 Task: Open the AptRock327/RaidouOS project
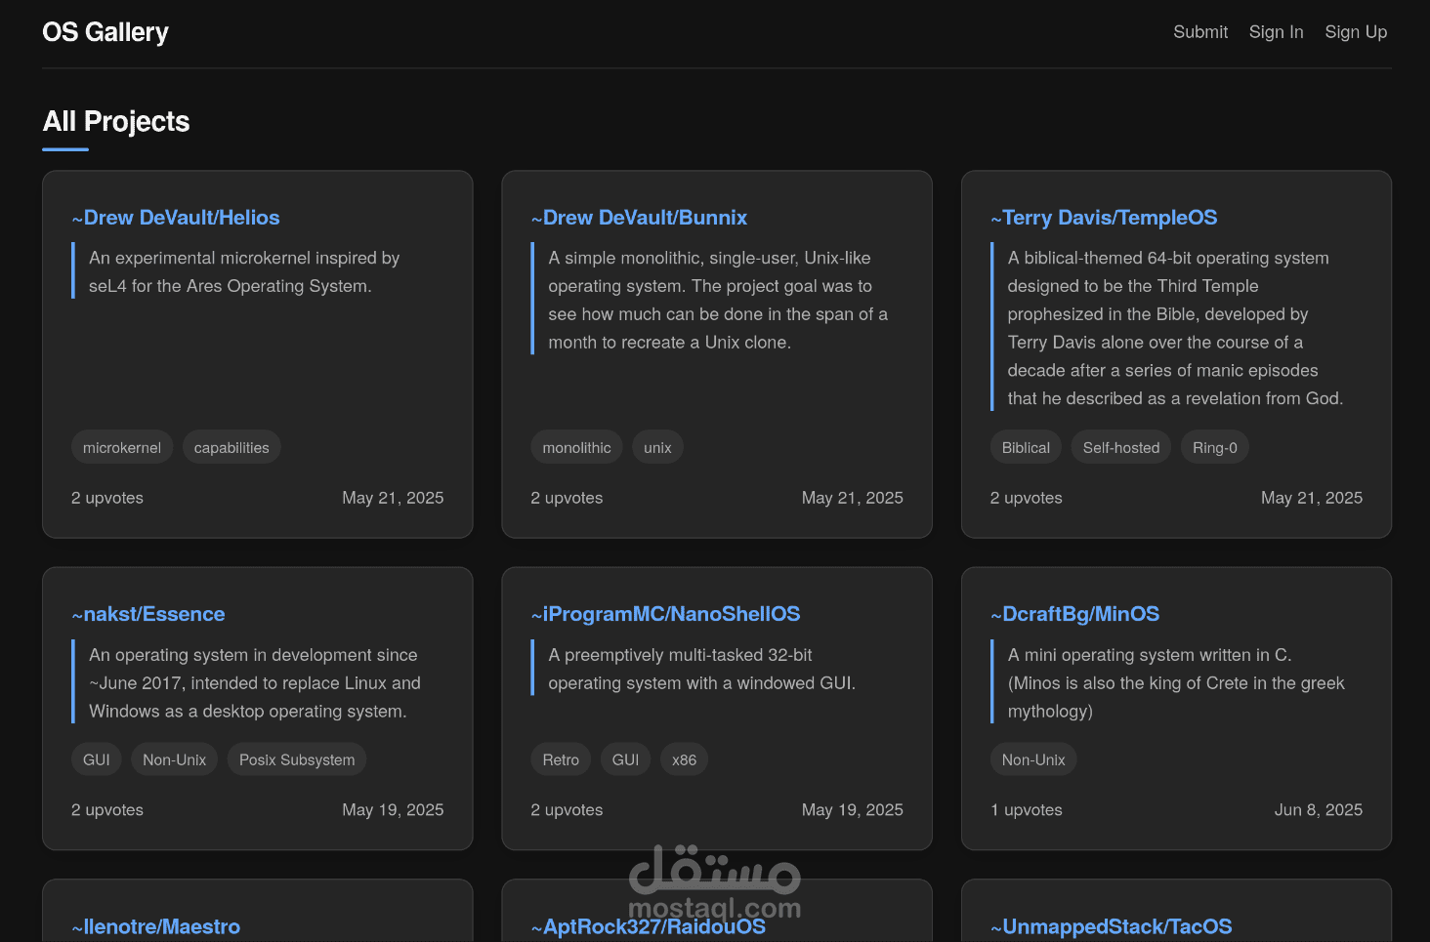pyautogui.click(x=649, y=926)
